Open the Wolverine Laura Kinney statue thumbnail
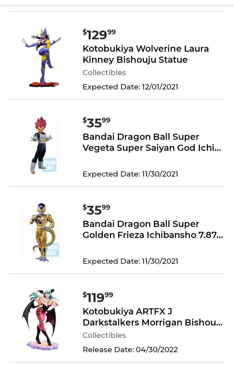The image size is (234, 365). (x=41, y=58)
